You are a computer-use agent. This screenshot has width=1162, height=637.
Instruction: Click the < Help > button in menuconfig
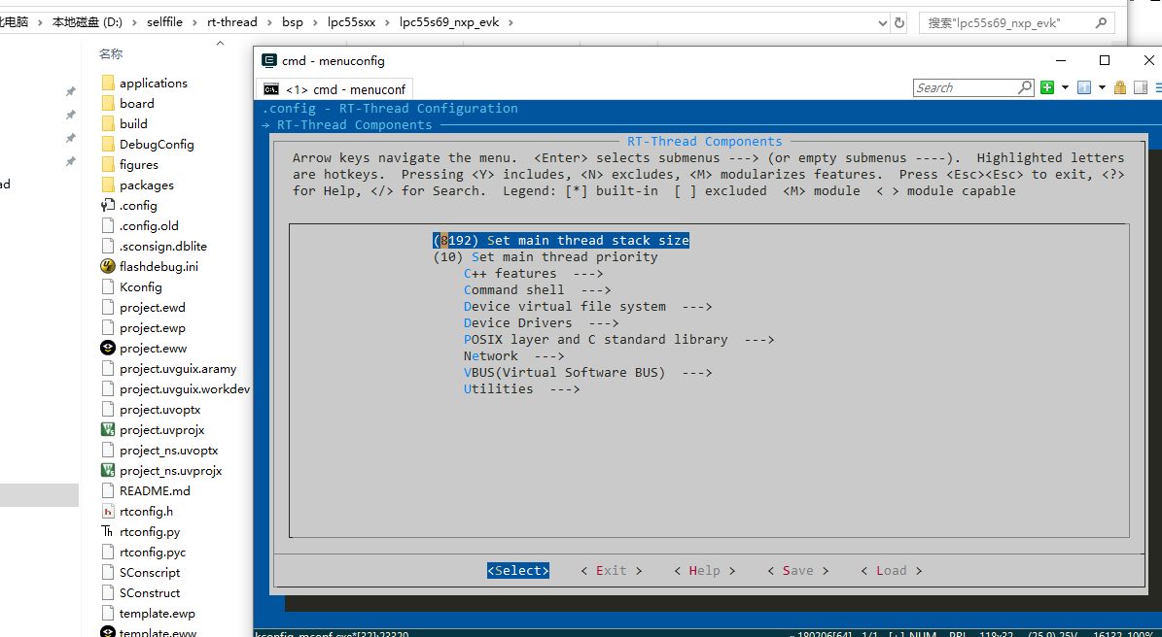pos(705,570)
